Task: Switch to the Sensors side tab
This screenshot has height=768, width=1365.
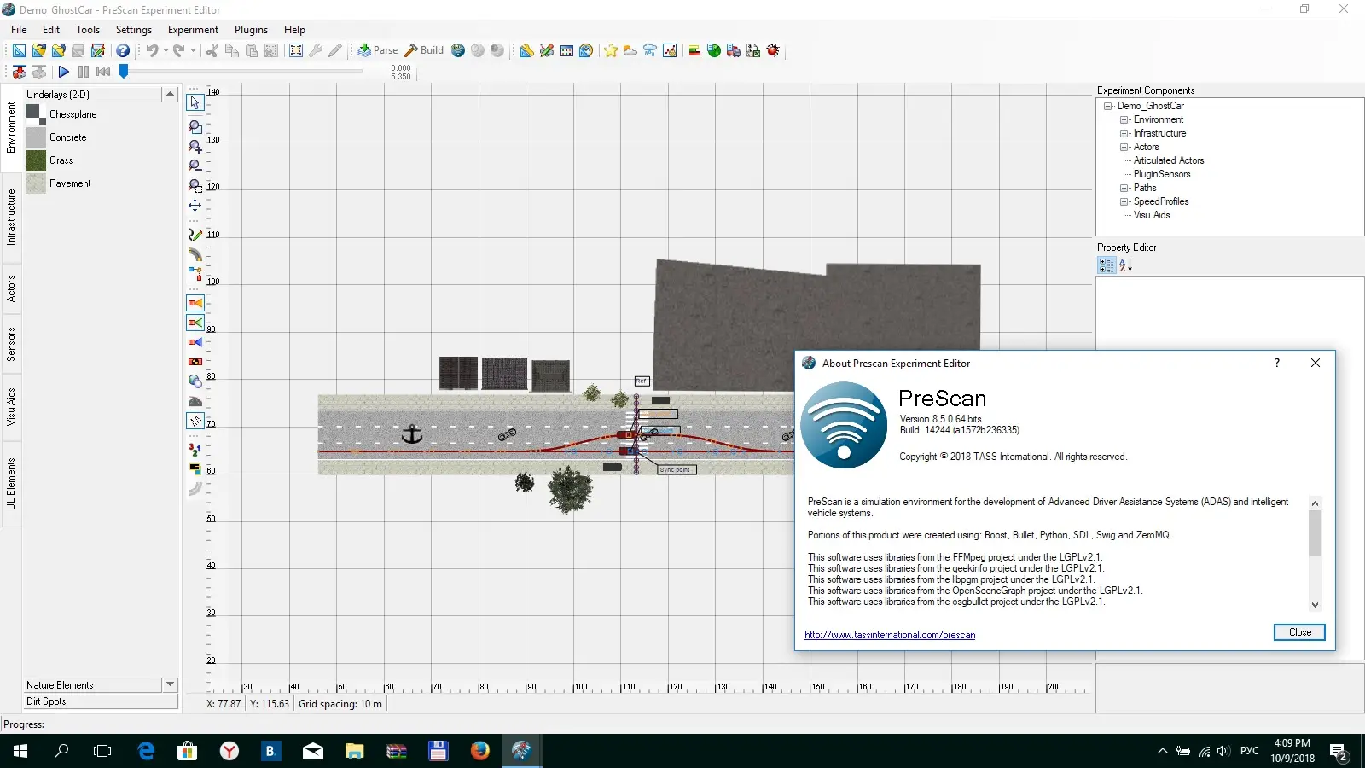Action: pyautogui.click(x=11, y=344)
